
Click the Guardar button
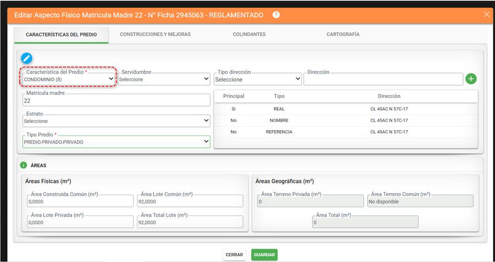click(x=264, y=255)
